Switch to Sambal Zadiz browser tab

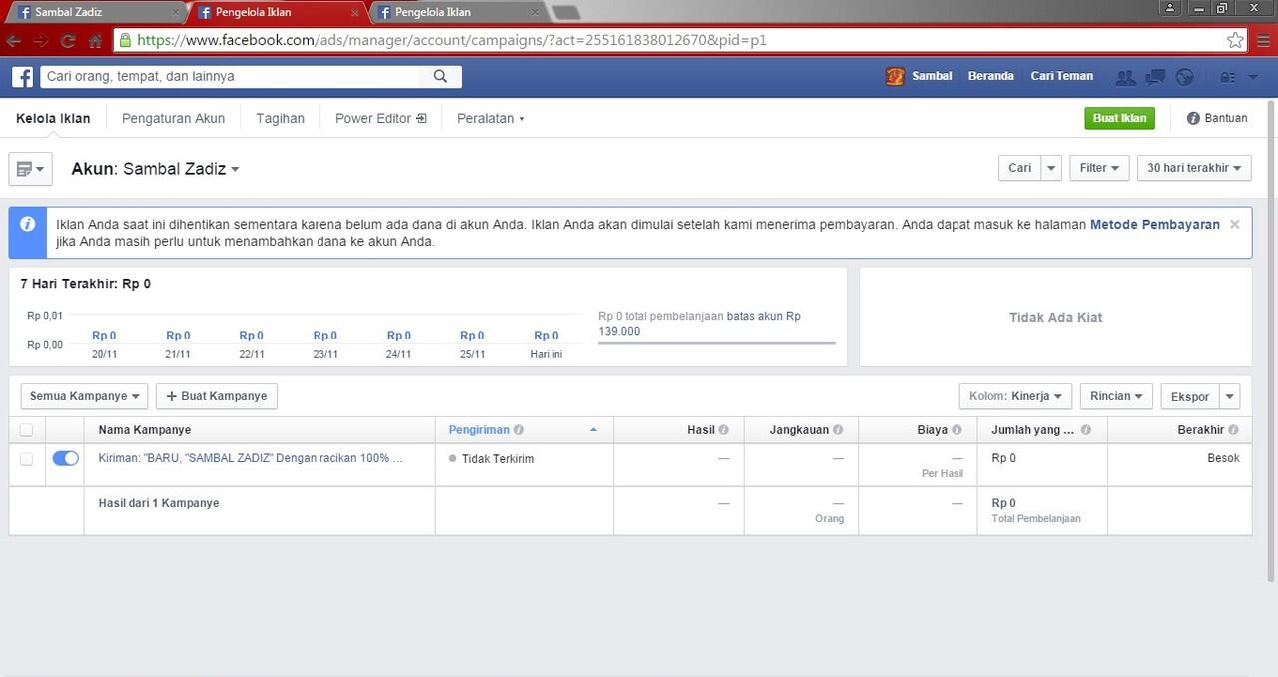[x=95, y=12]
